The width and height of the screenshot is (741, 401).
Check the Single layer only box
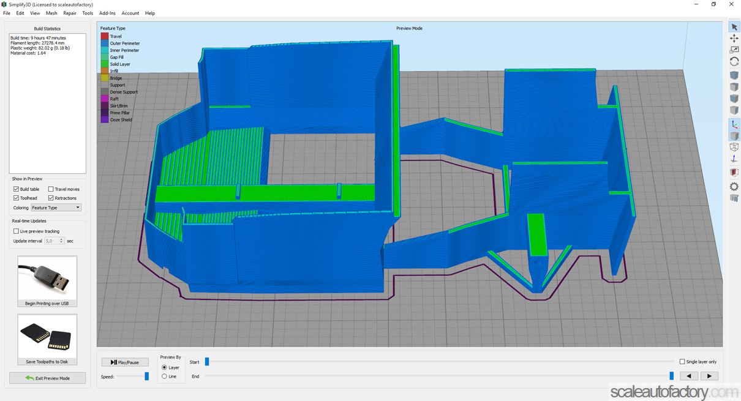[682, 362]
